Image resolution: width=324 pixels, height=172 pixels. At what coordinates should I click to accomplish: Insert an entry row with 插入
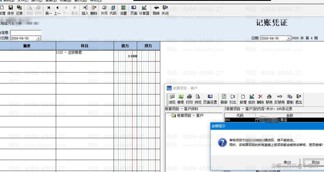(85, 10)
